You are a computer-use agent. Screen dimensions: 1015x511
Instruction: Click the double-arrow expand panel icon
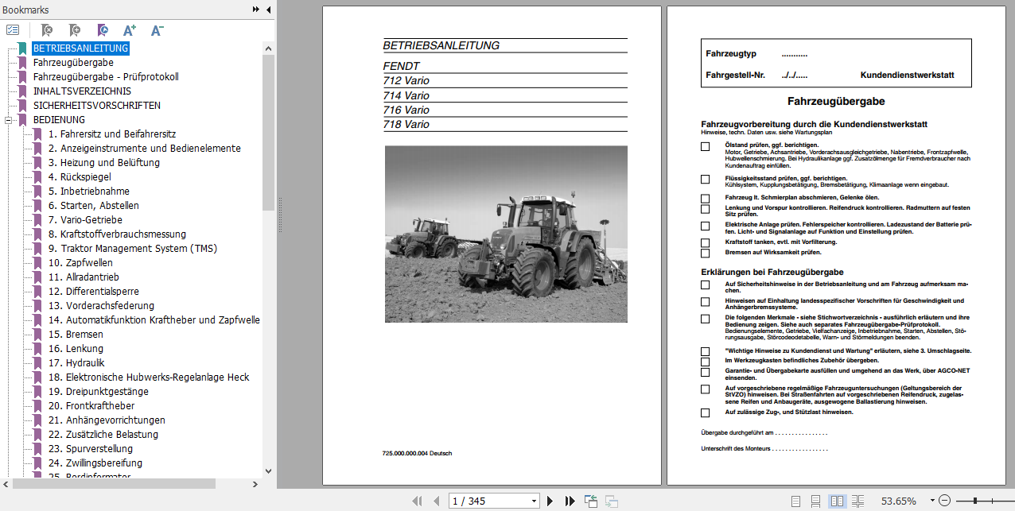[x=256, y=10]
